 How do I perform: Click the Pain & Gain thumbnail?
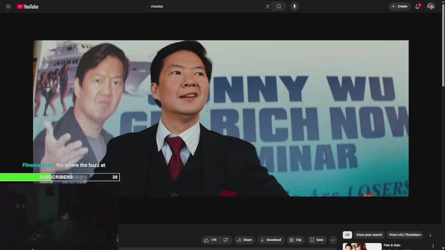point(362,247)
